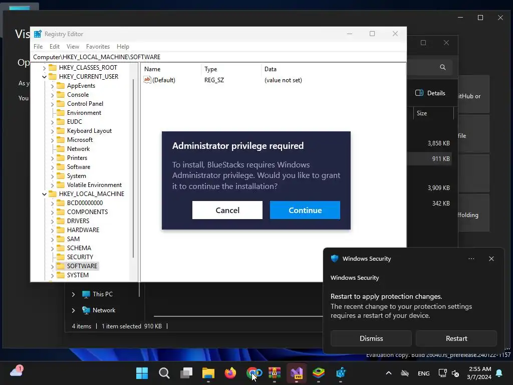Screen dimensions: 513x385
Task: Select the SAM key
Action: point(73,239)
